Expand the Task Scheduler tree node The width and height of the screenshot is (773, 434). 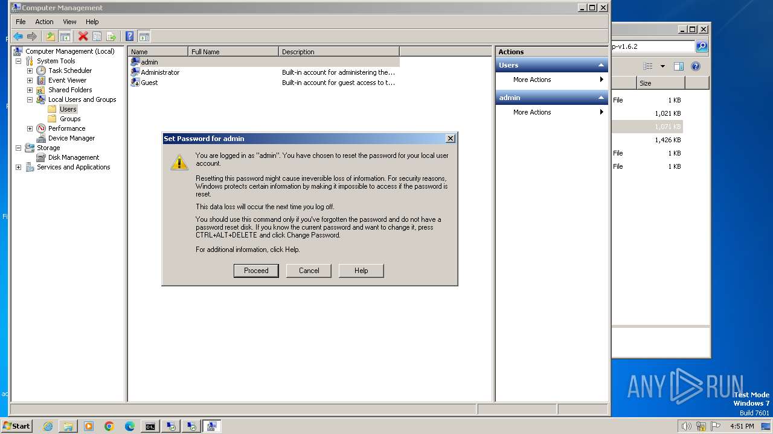(x=30, y=71)
